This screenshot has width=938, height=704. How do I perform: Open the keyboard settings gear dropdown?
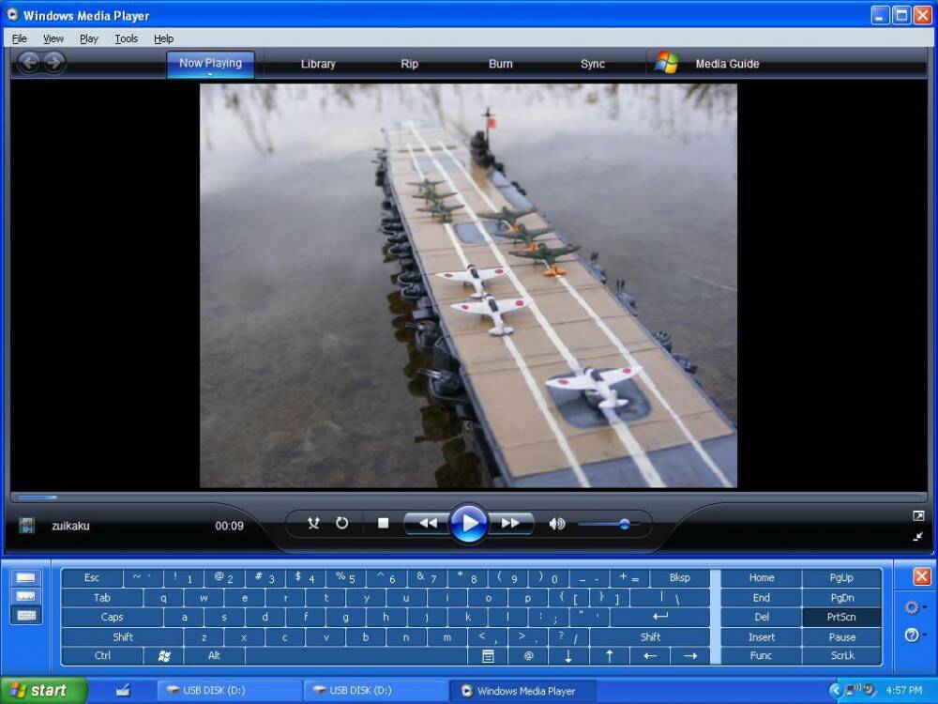[915, 607]
